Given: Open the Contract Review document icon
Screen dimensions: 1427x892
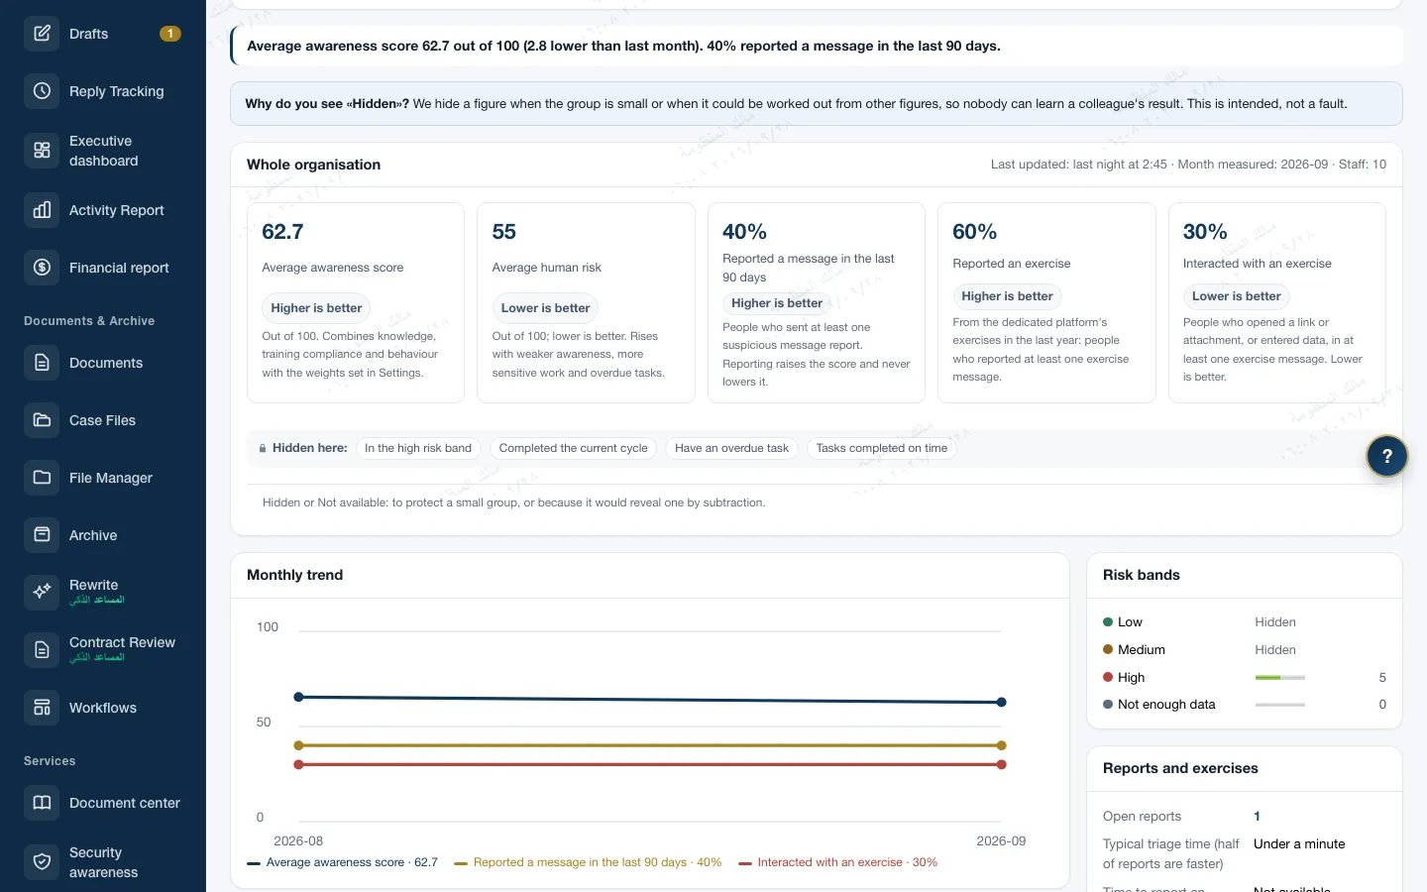Looking at the screenshot, I should [42, 650].
